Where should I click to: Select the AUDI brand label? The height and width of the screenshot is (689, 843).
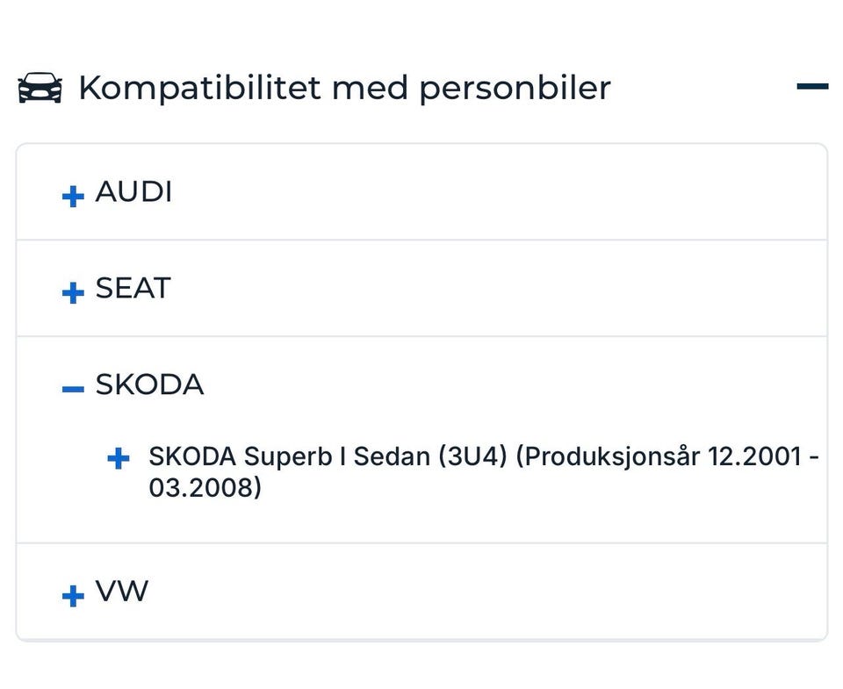pyautogui.click(x=133, y=192)
